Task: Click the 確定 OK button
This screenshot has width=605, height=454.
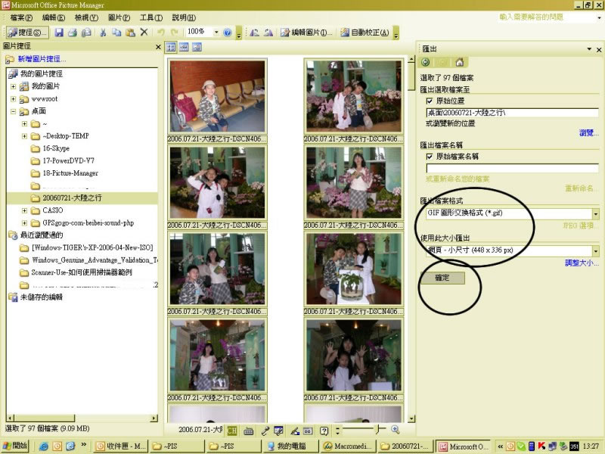Action: coord(442,278)
